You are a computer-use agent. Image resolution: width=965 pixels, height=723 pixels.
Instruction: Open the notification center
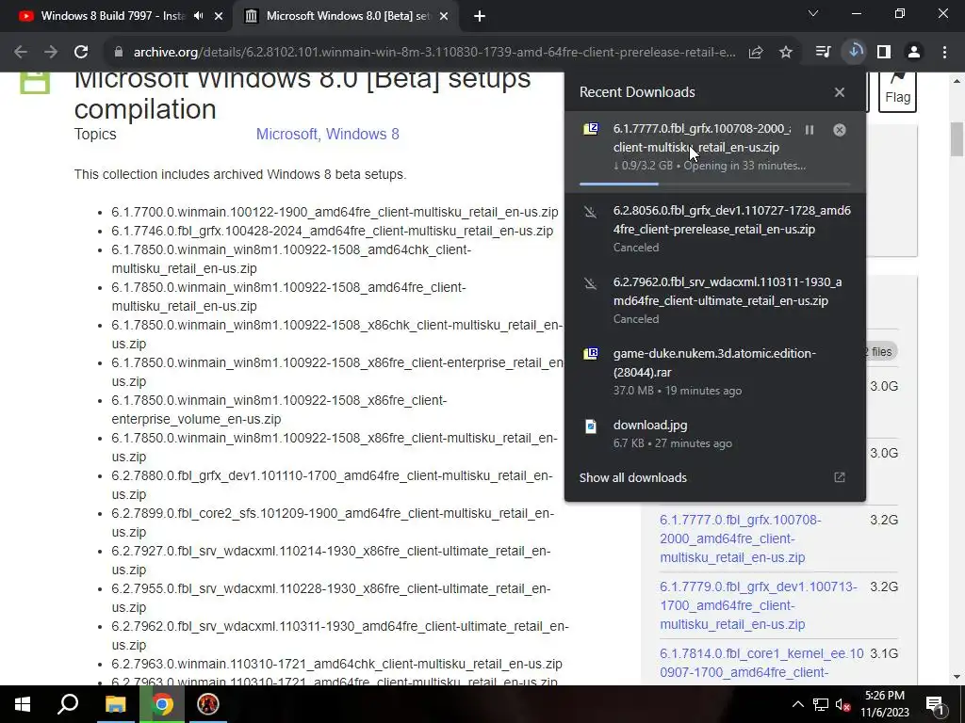pyautogui.click(x=936, y=704)
